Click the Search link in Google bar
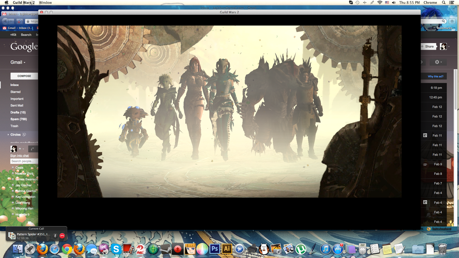The height and width of the screenshot is (258, 459). (x=26, y=35)
